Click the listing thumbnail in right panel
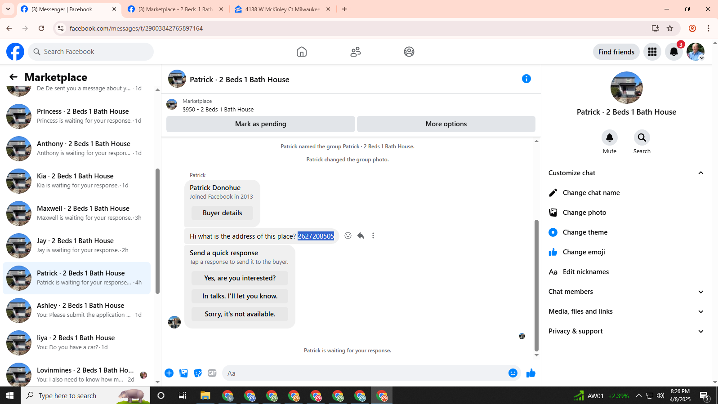Image resolution: width=718 pixels, height=404 pixels. (x=626, y=88)
